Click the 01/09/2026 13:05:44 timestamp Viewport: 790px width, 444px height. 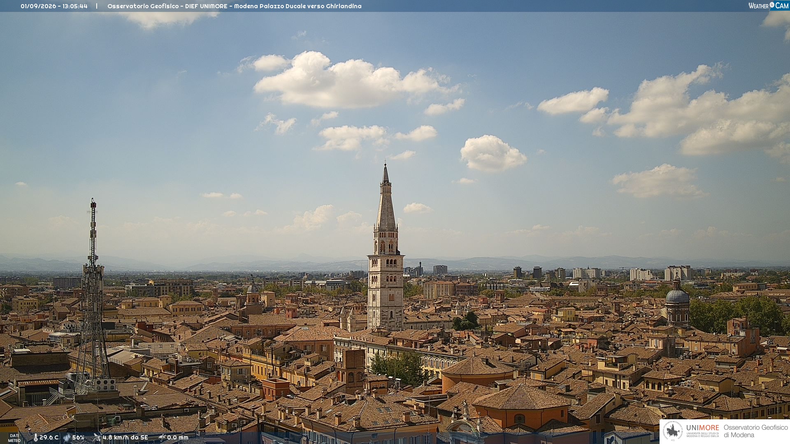click(x=54, y=6)
